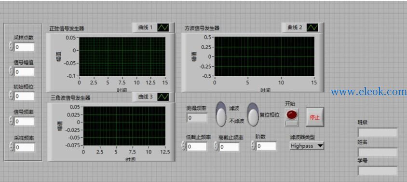Click the 正弦信号发生器 graph plot area

pos(122,56)
